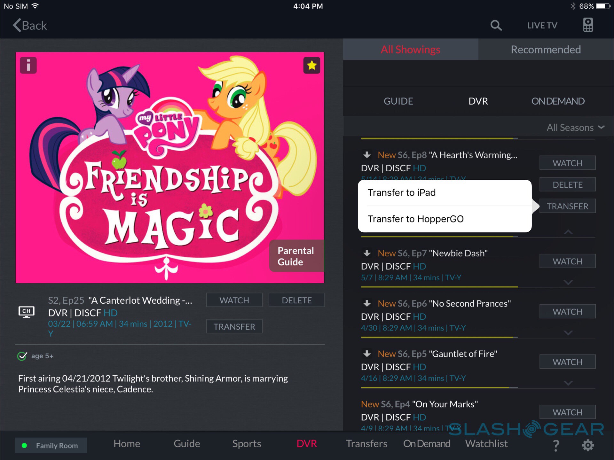This screenshot has height=460, width=614.
Task: Go Back to previous screen
Action: coord(30,25)
